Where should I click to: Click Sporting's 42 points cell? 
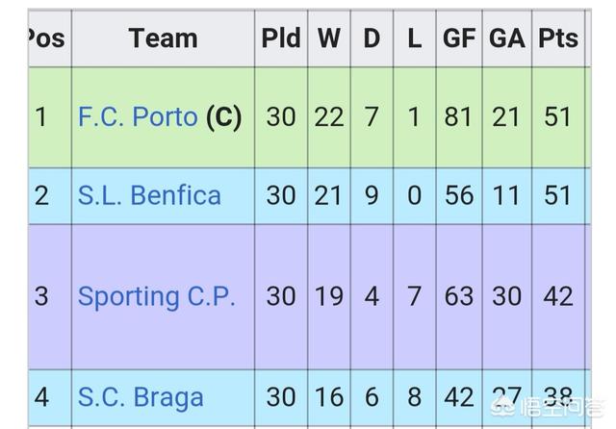tap(558, 295)
